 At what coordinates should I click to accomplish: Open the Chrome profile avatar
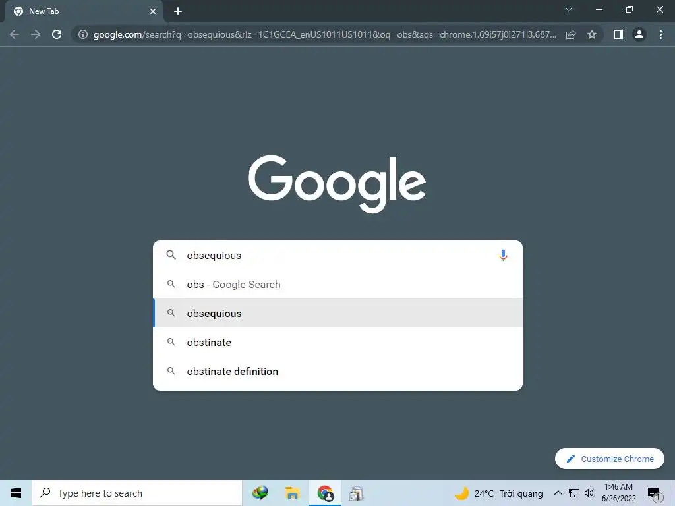click(x=639, y=34)
